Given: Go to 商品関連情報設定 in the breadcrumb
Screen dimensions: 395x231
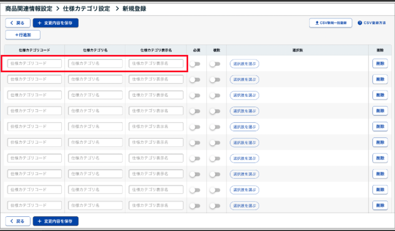Looking at the screenshot, I should [x=28, y=9].
